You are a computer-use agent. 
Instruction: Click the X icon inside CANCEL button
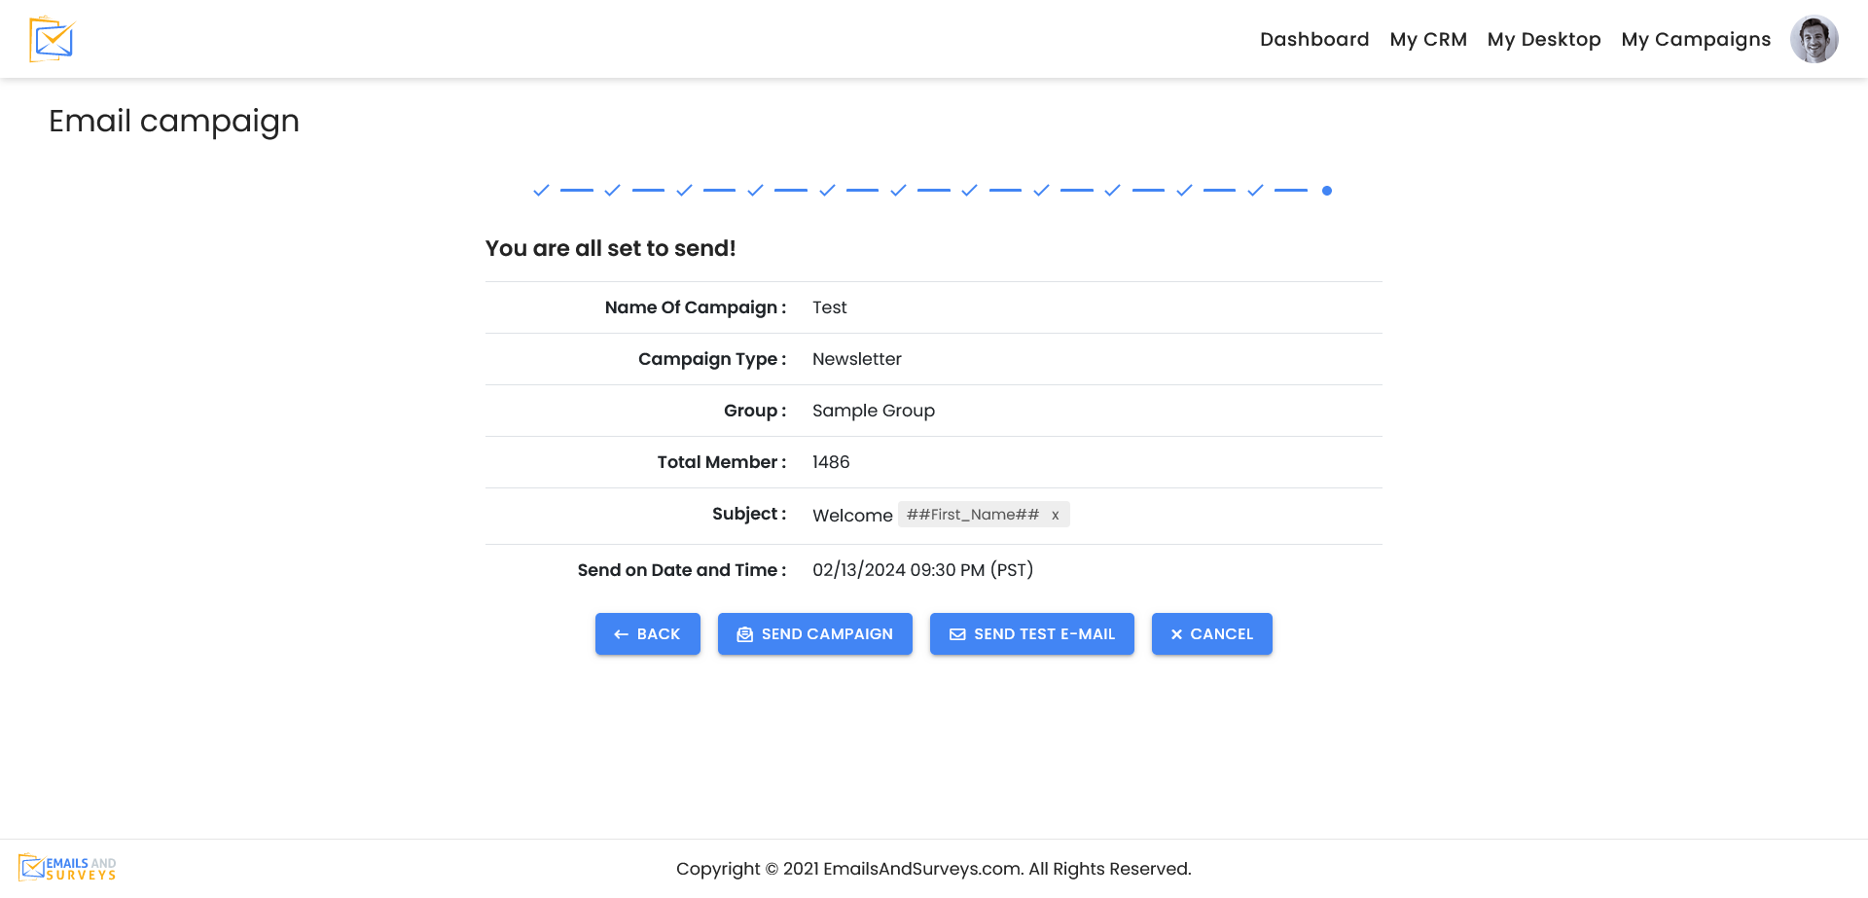[1178, 633]
